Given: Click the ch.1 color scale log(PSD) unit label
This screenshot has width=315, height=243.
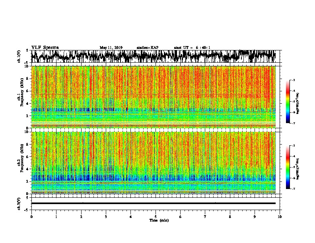Looking at the screenshot, I should (x=298, y=104).
